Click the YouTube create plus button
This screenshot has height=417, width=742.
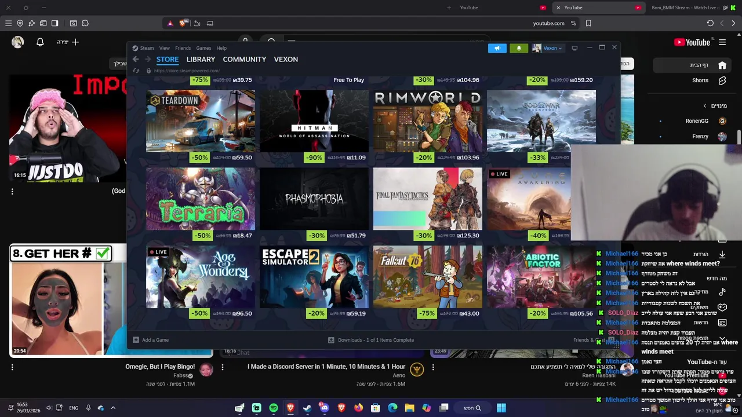68,42
